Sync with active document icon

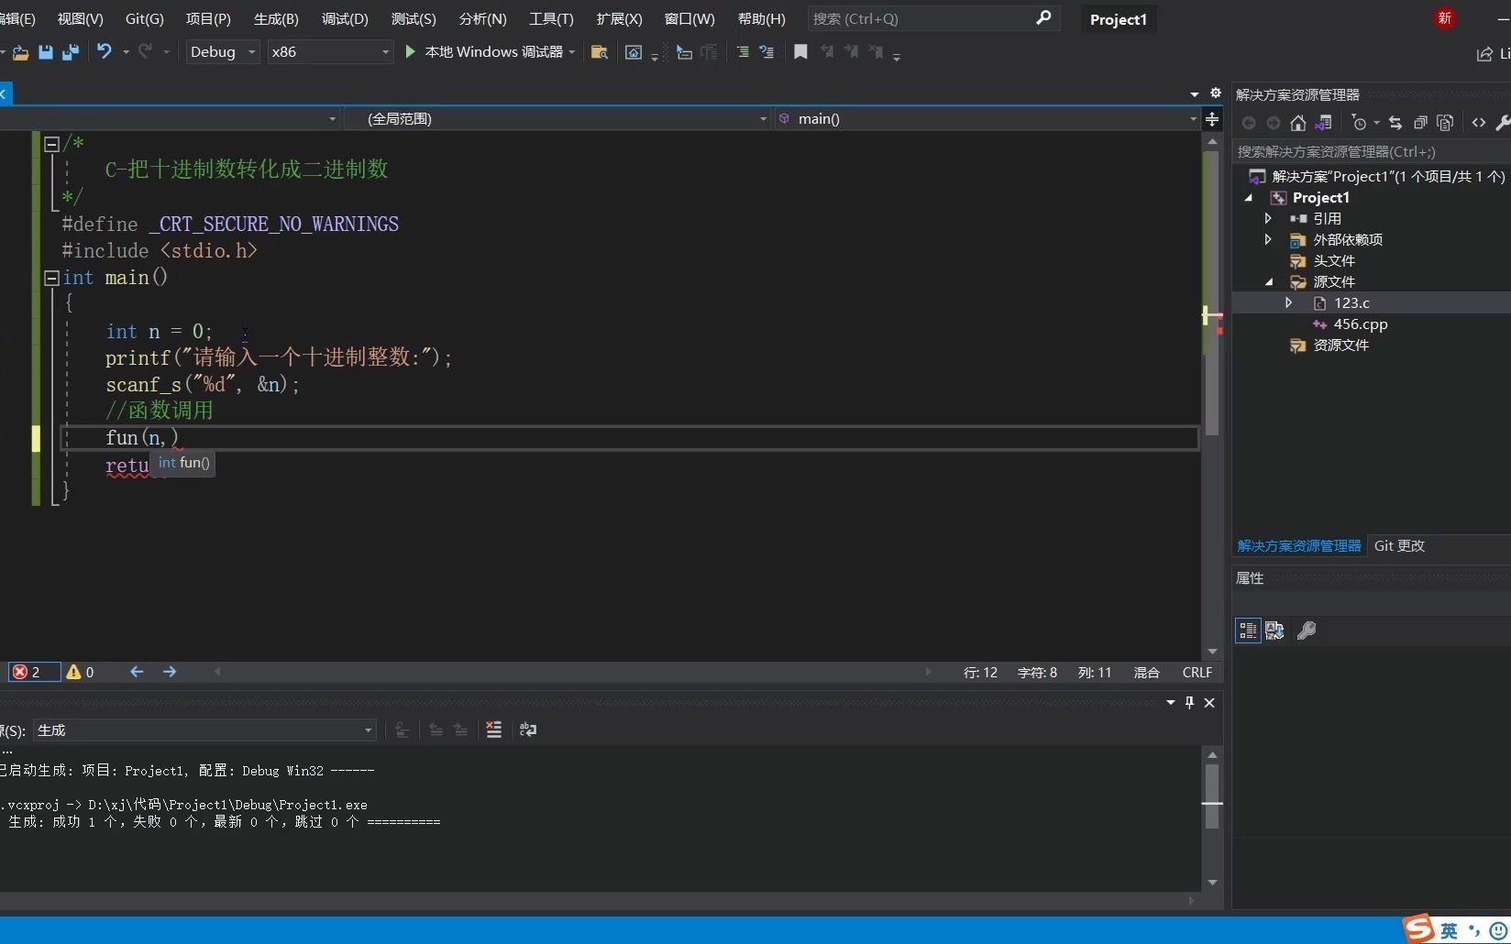point(1395,123)
